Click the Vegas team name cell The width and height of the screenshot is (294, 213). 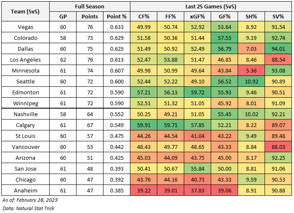click(x=25, y=27)
